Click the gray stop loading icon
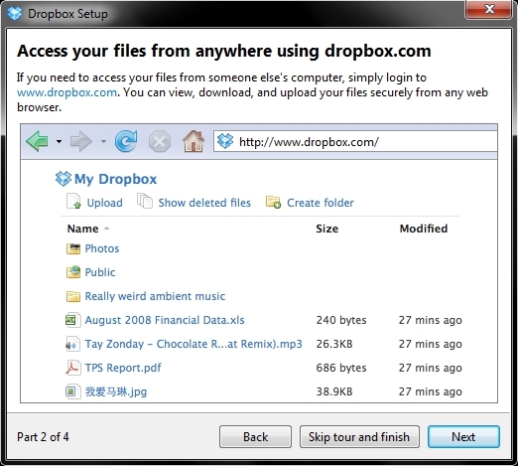This screenshot has width=518, height=466. [160, 142]
